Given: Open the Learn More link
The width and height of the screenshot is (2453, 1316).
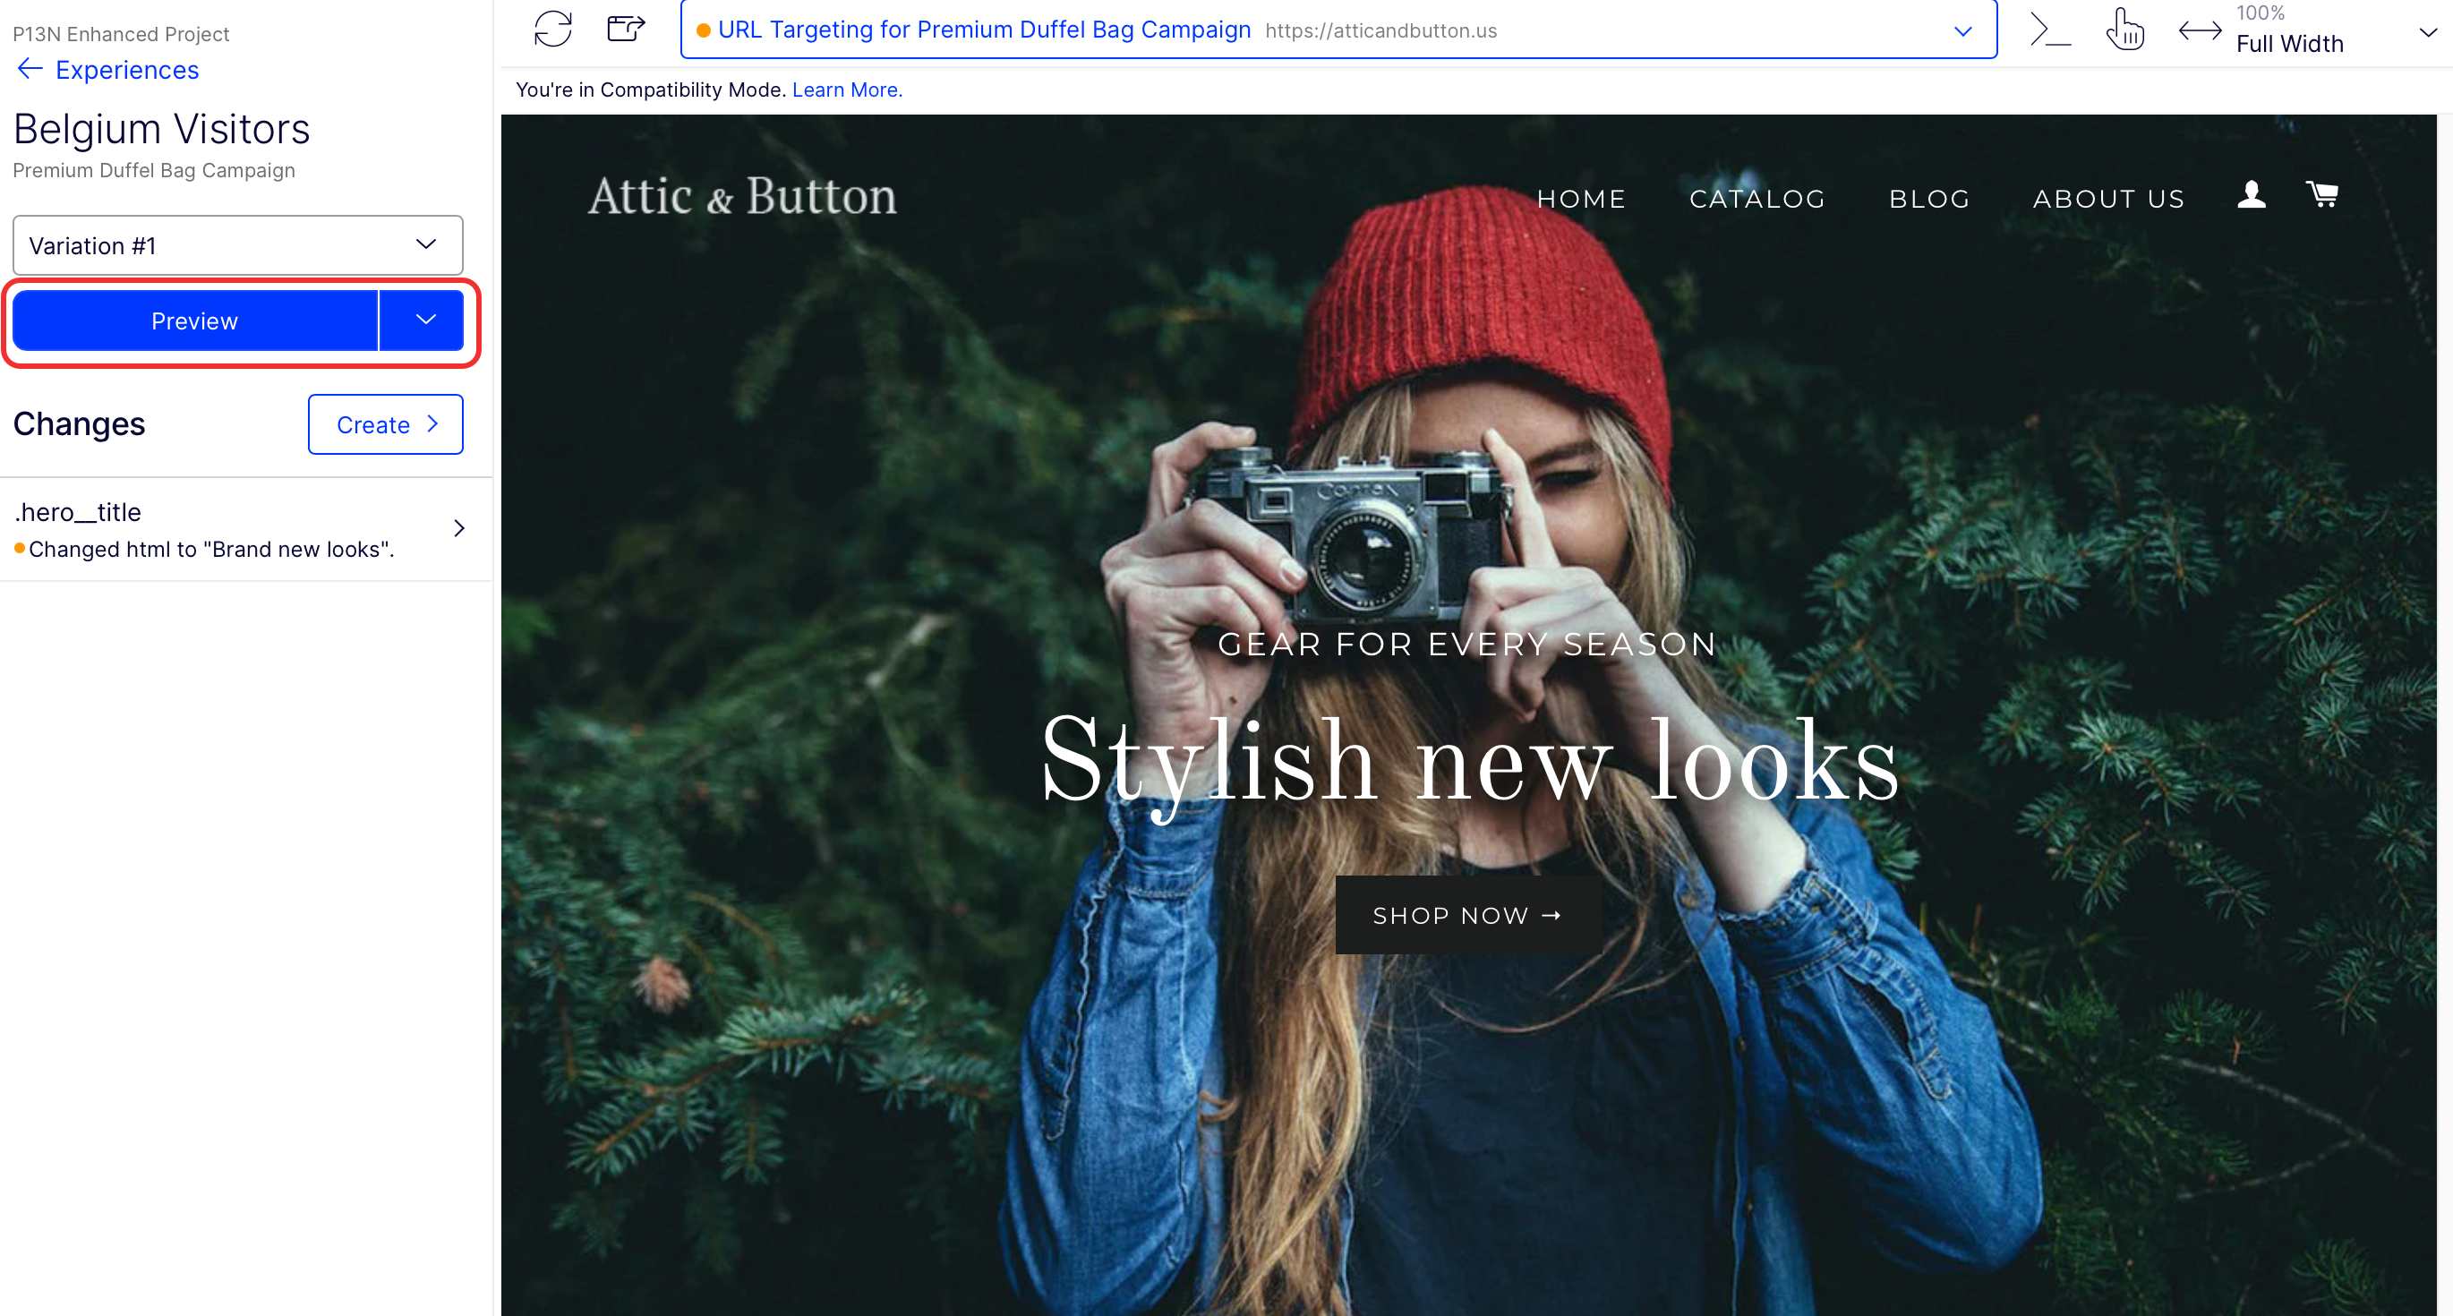Looking at the screenshot, I should [847, 90].
